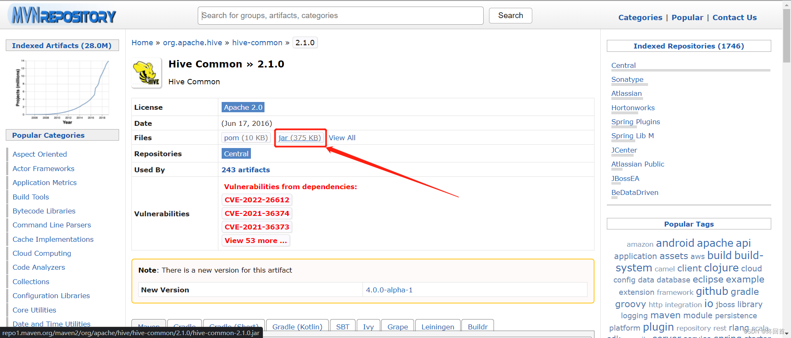Open Collections category

point(31,282)
